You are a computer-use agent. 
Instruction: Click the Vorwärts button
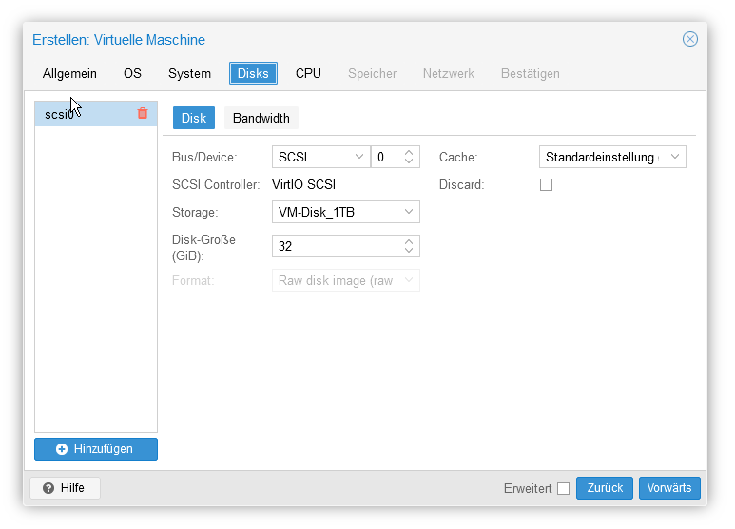tap(669, 488)
